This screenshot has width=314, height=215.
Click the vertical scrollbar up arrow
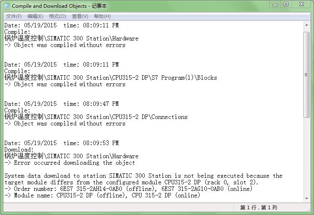pyautogui.click(x=306, y=25)
